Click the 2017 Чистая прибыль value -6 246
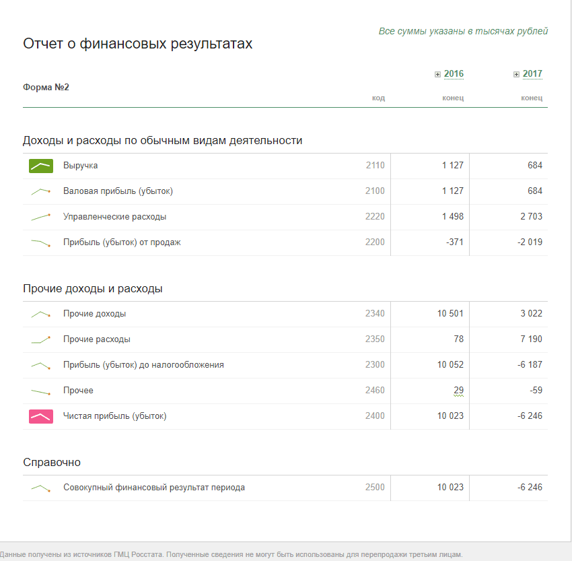 [530, 416]
